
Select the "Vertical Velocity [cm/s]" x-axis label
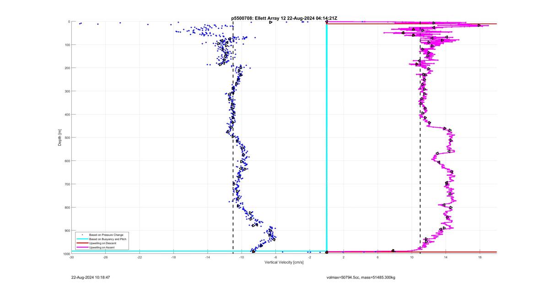click(x=284, y=262)
